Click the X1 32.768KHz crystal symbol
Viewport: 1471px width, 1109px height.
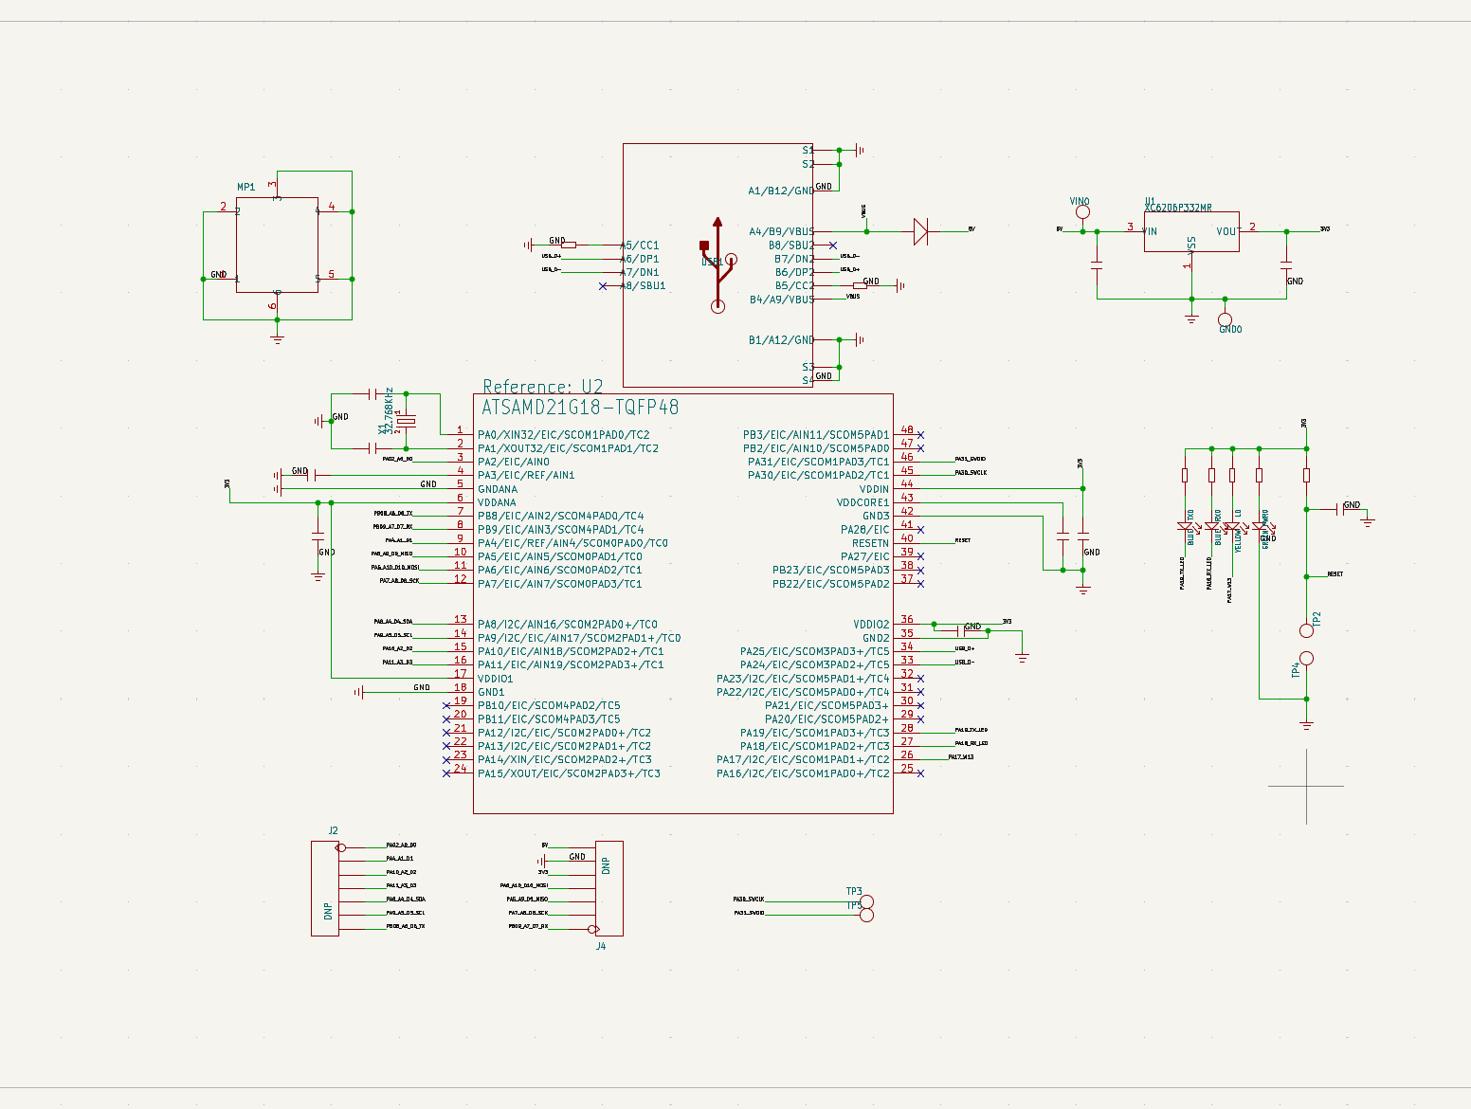tap(407, 420)
